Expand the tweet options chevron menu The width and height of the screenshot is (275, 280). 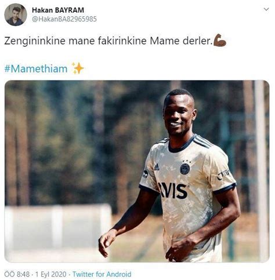click(266, 9)
